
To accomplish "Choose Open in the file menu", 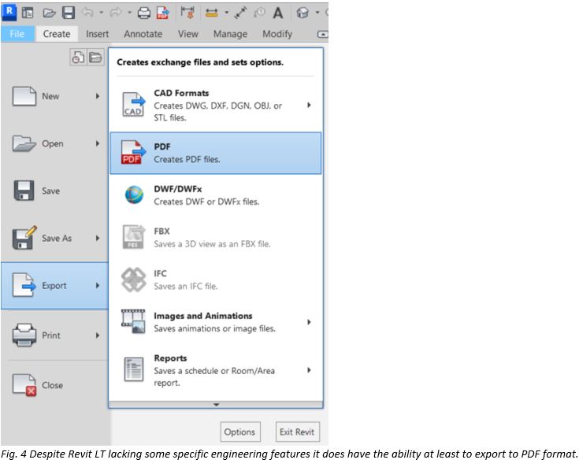I will coord(54,143).
